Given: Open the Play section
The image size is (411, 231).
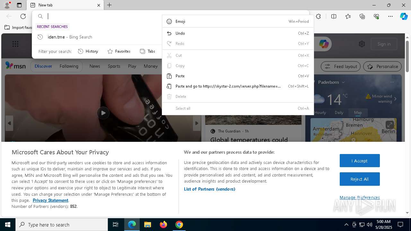Looking at the screenshot, I should 132,66.
